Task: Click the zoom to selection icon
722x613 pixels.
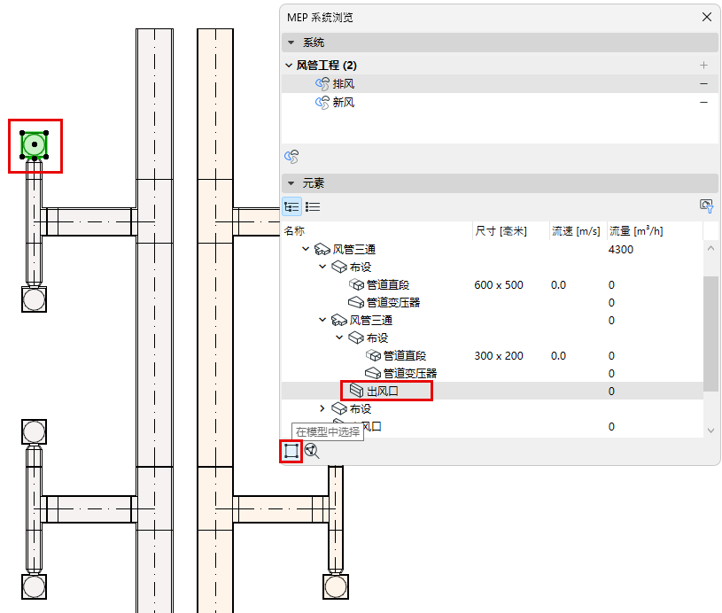Action: pyautogui.click(x=312, y=451)
